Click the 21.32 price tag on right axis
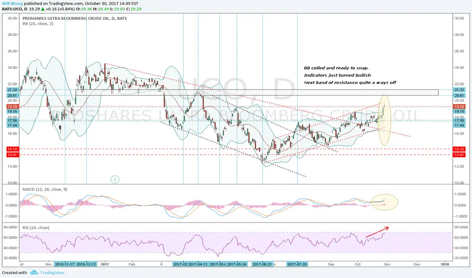 459,89
